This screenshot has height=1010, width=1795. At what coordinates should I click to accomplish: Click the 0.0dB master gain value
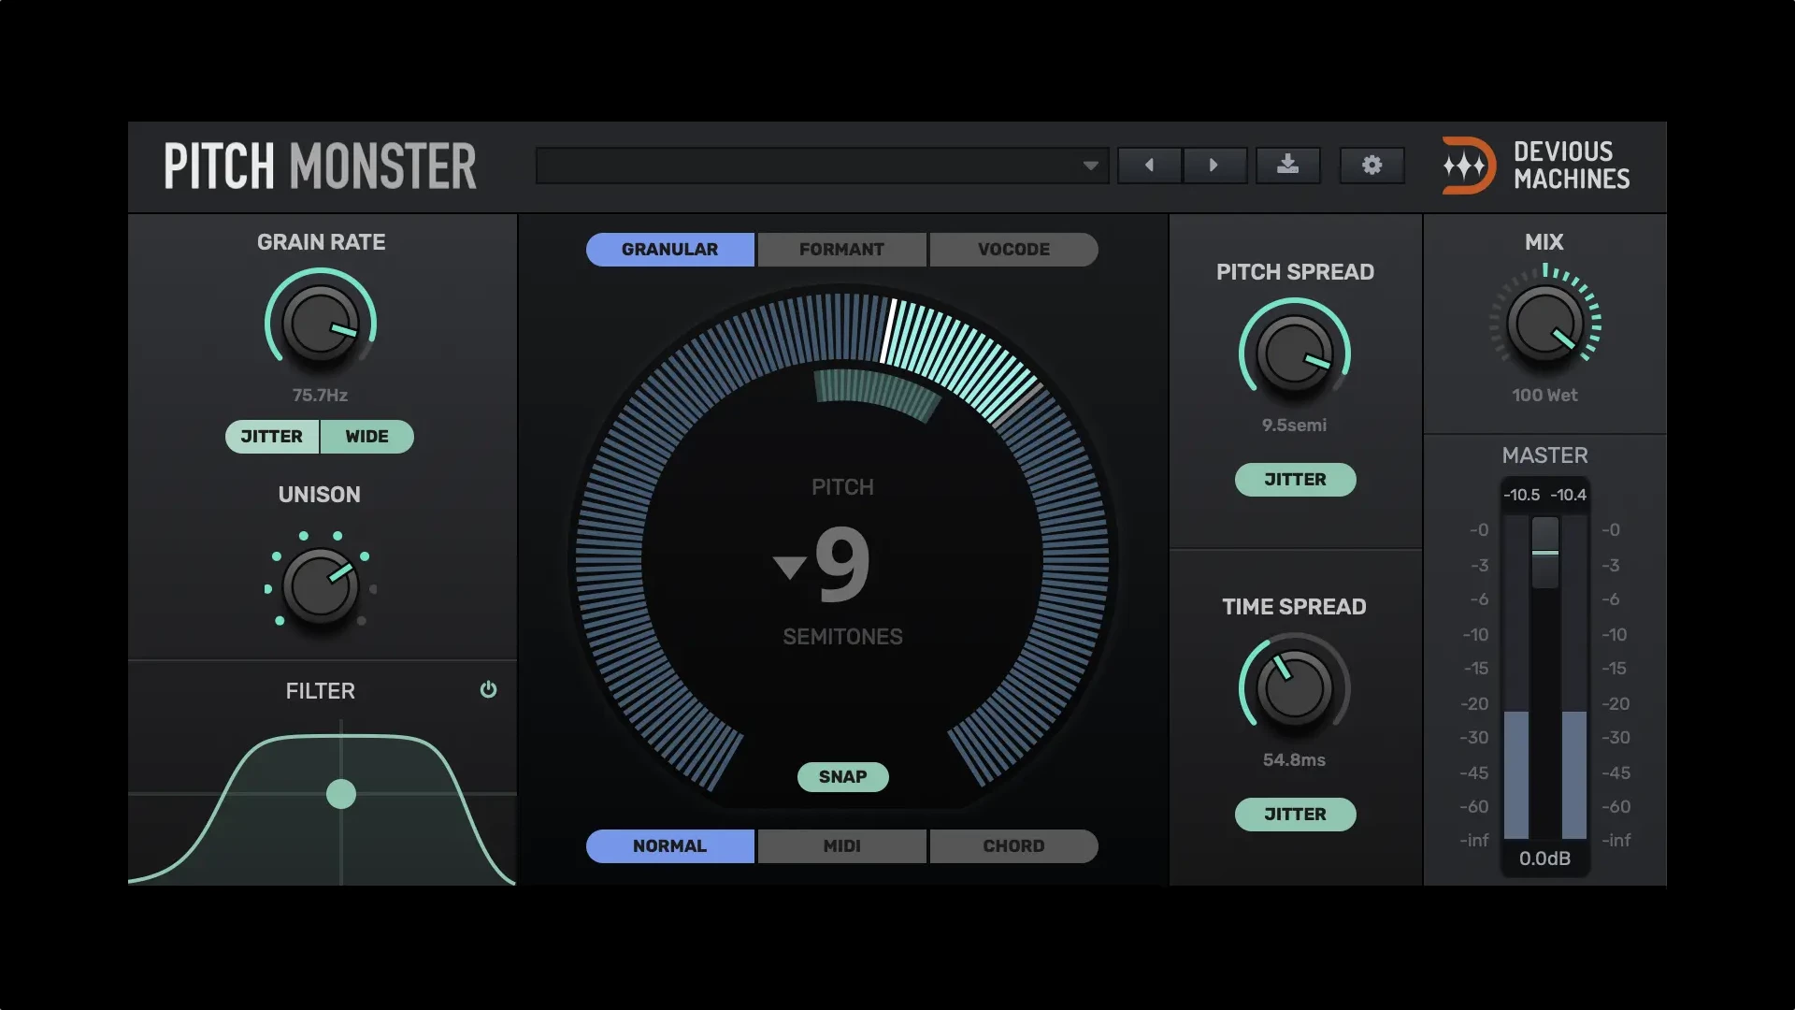coord(1544,858)
